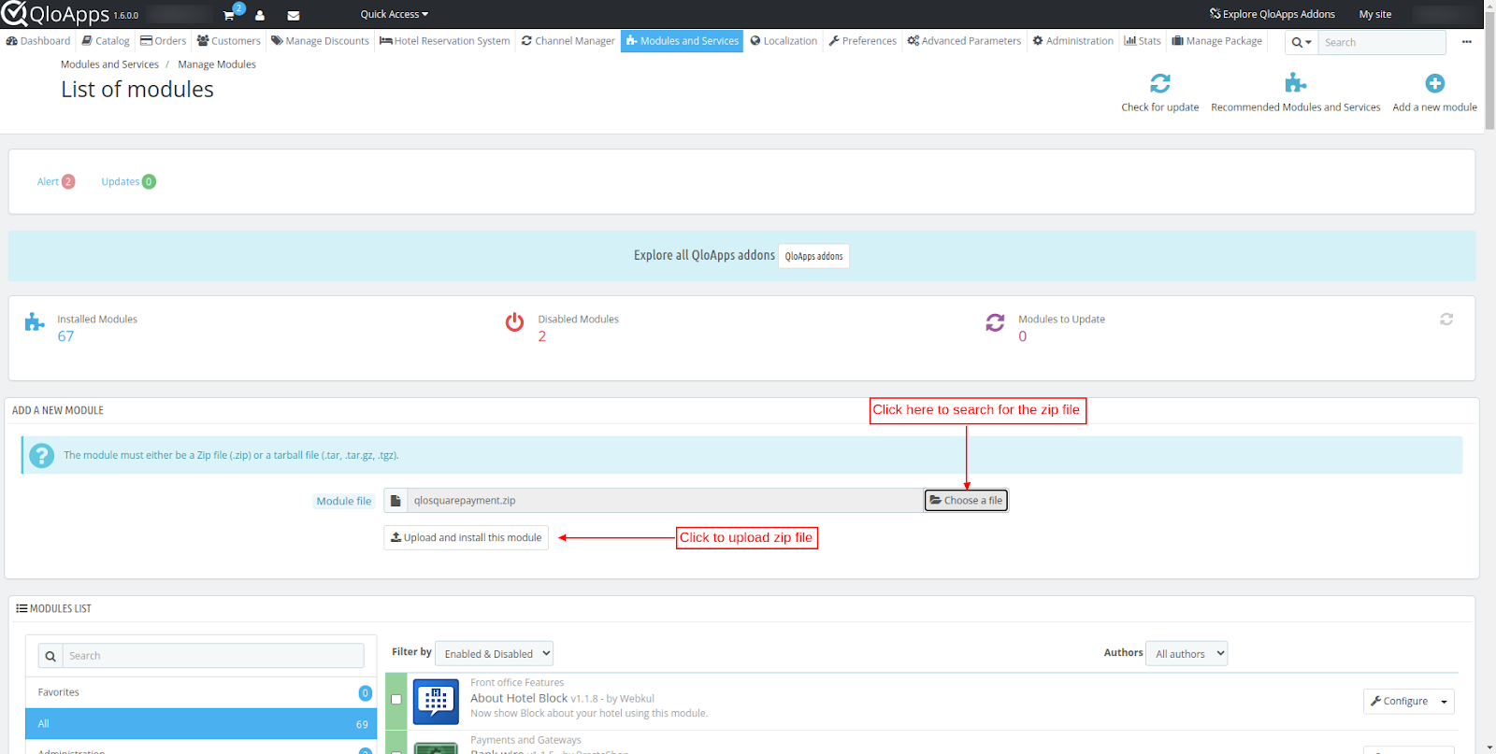The image size is (1496, 754).
Task: Open the Updates tab
Action: [x=128, y=181]
